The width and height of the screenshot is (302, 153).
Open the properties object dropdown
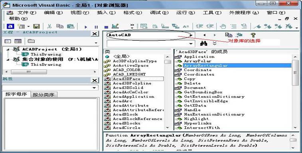click(x=95, y=88)
